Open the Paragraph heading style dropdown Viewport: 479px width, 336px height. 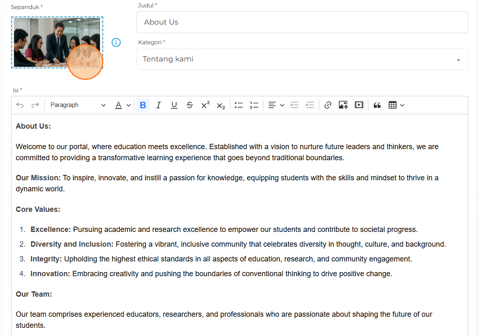click(77, 105)
